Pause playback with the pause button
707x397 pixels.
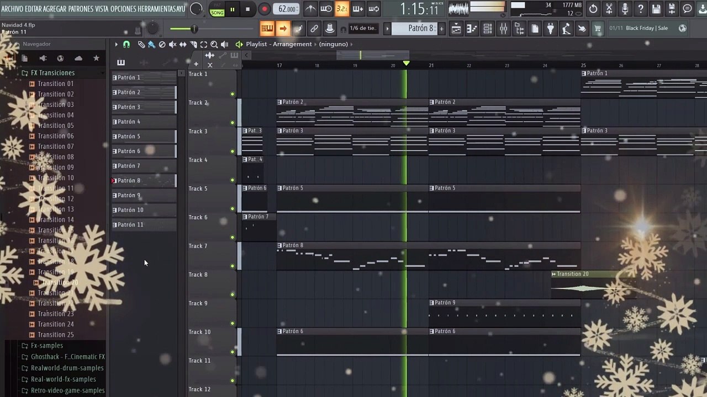[233, 9]
